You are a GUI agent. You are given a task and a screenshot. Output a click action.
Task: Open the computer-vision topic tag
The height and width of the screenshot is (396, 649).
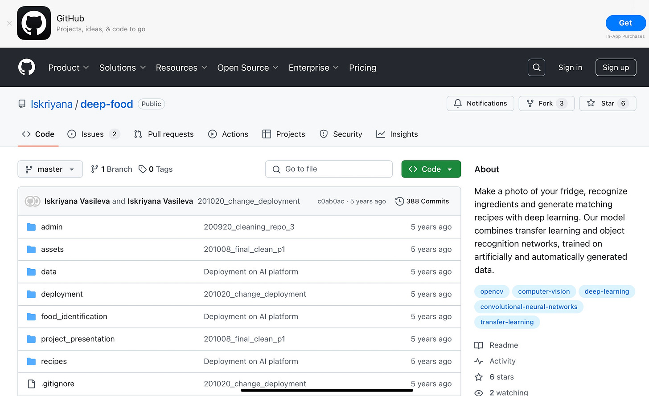coord(544,291)
